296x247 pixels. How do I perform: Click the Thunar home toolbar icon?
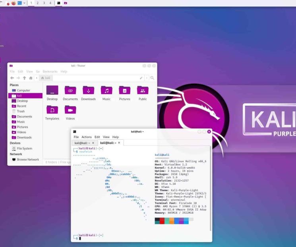pyautogui.click(x=31, y=78)
